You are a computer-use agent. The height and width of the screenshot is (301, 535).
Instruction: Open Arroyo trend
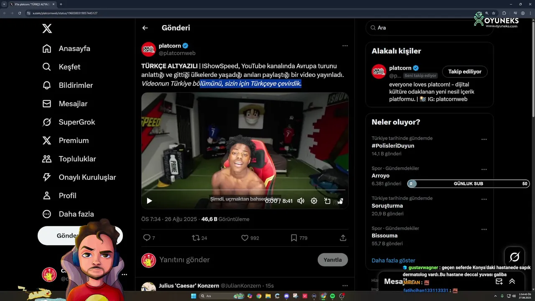tap(380, 176)
